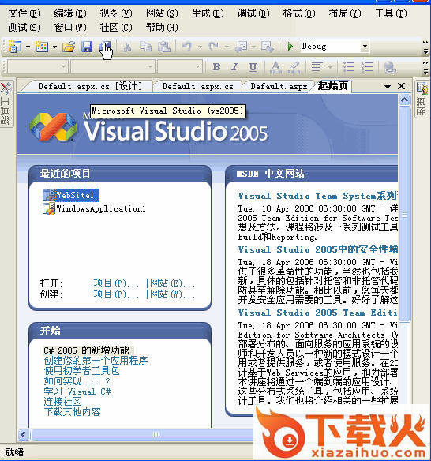The height and width of the screenshot is (461, 431).
Task: Switch to the Default.aspx.cs code tab
Action: click(x=197, y=86)
